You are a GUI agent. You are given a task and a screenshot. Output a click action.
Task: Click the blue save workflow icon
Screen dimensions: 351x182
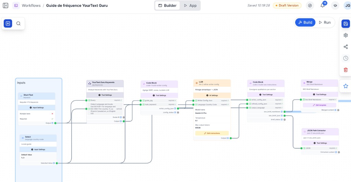[346, 24]
